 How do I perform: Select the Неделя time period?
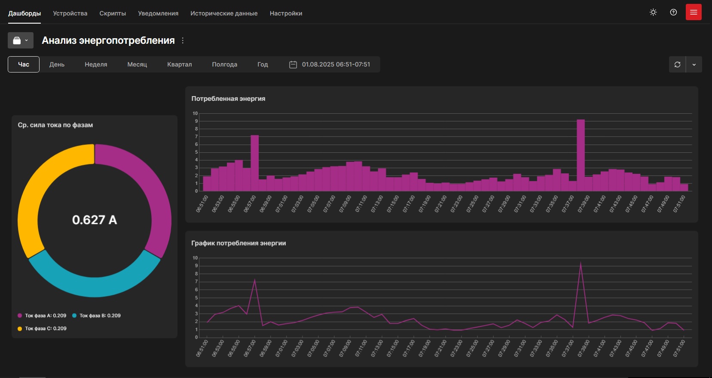(96, 64)
